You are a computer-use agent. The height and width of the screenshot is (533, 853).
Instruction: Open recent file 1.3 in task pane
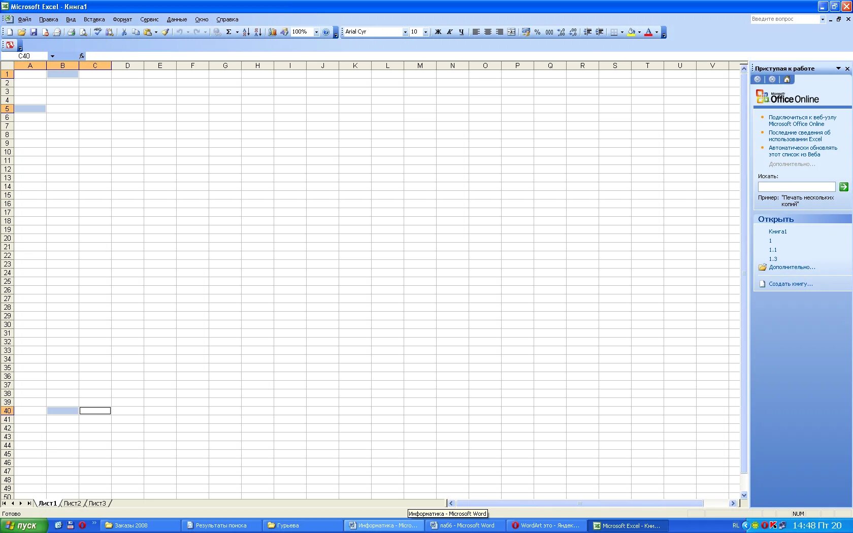773,259
